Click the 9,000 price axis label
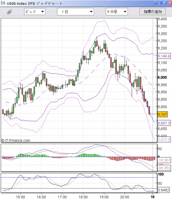Image resolution: width=172 pixels, height=199 pixels. (162, 77)
